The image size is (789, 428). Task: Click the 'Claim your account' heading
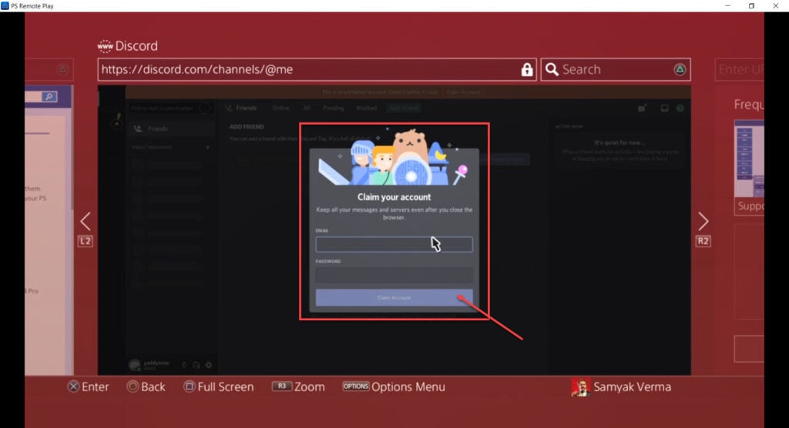[394, 197]
